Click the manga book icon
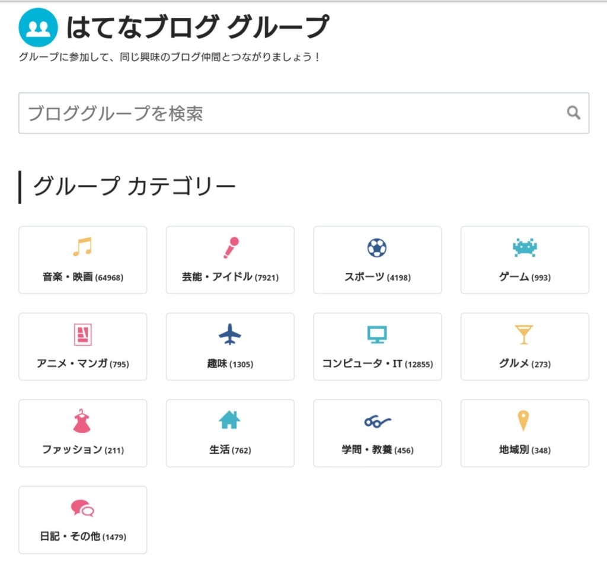 click(x=82, y=334)
